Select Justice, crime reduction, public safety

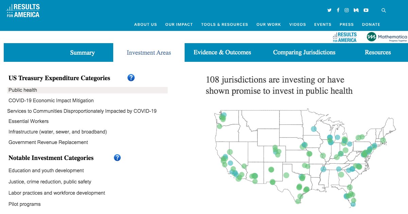coord(50,182)
